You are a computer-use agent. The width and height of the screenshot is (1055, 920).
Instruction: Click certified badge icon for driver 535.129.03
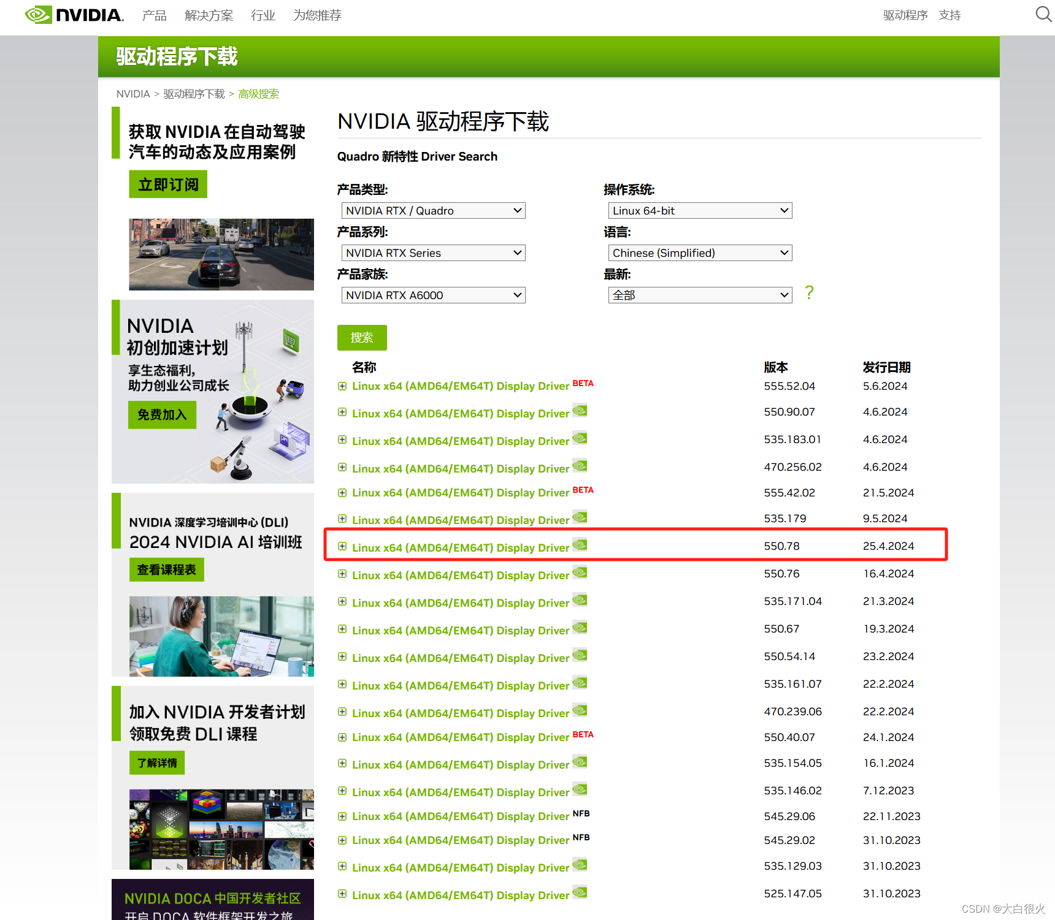pos(580,864)
